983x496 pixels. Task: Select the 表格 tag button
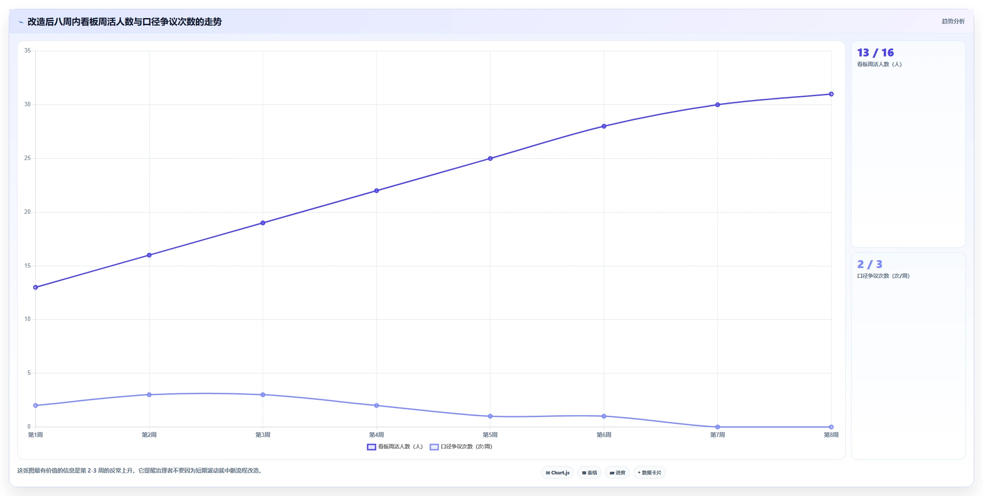(x=589, y=473)
